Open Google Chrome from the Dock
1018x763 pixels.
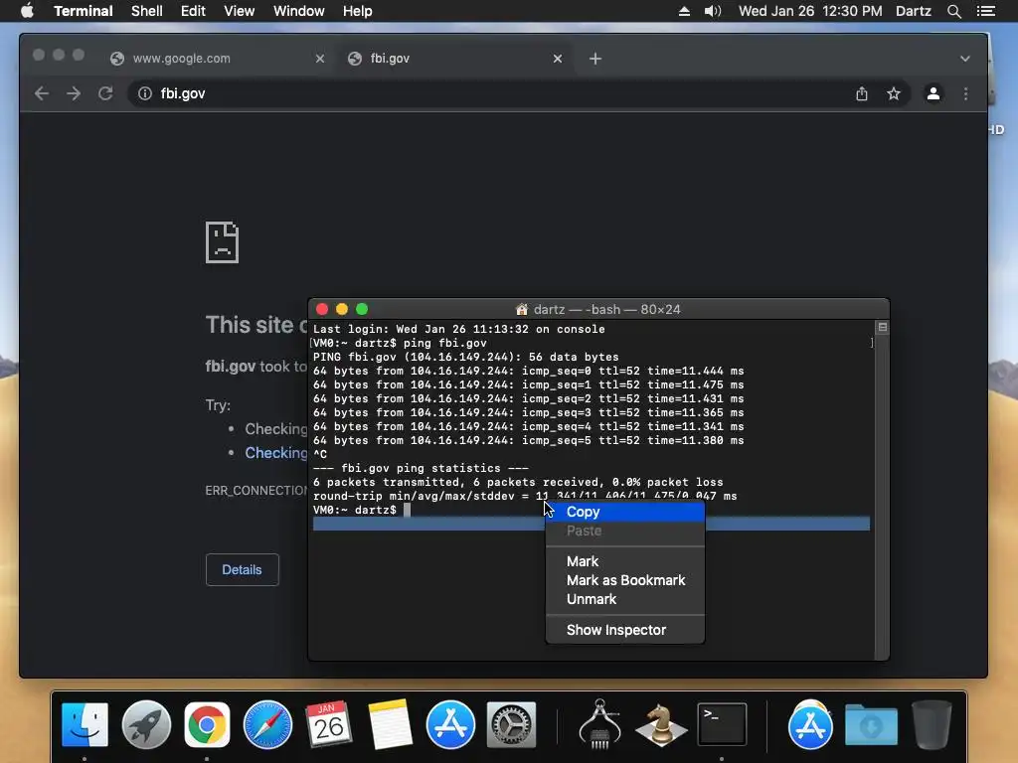207,724
